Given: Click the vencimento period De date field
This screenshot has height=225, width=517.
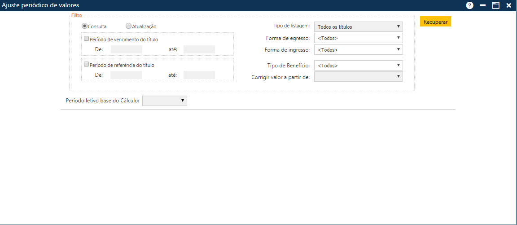Looking at the screenshot, I should coord(126,49).
